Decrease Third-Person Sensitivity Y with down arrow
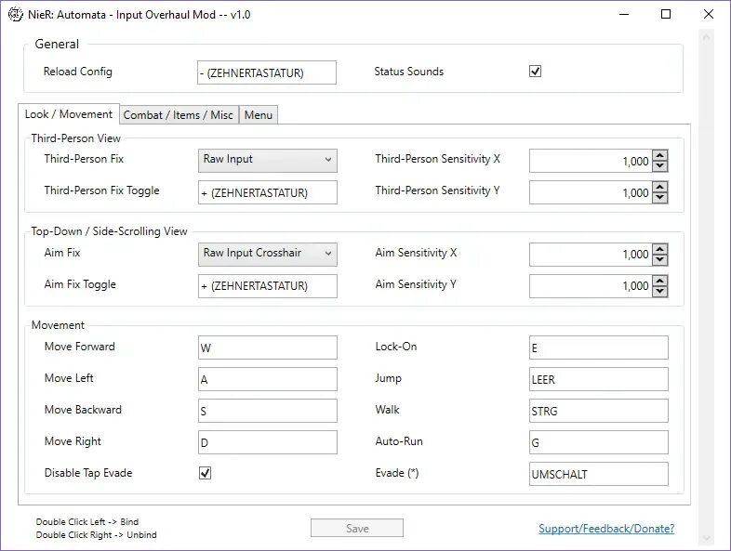 660,198
